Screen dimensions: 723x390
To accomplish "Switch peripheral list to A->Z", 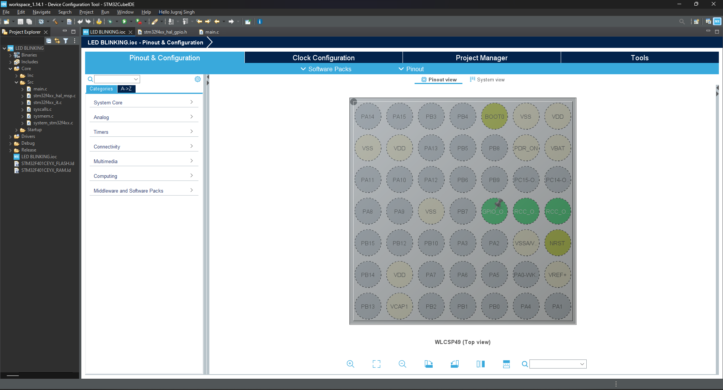I will coord(126,89).
